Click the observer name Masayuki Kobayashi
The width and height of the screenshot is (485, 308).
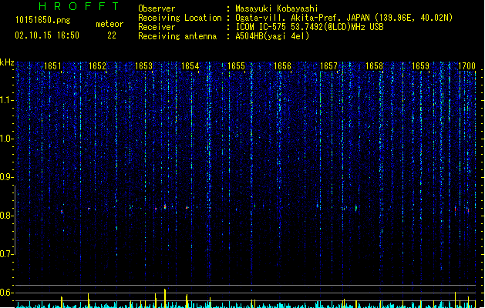coord(277,8)
